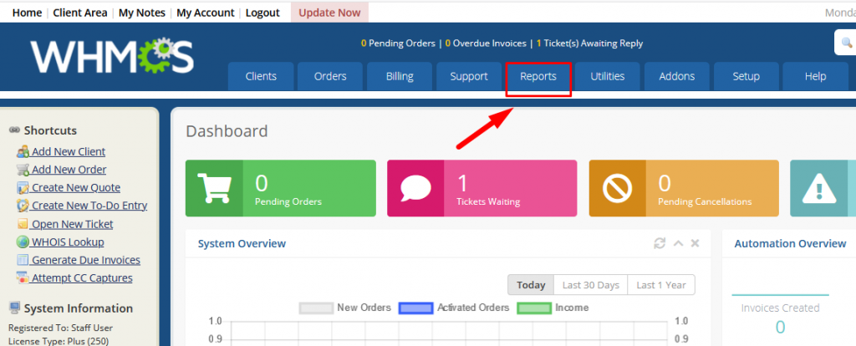Click the Add New Client person icon
Viewport: 856px width, 346px height.
23,152
